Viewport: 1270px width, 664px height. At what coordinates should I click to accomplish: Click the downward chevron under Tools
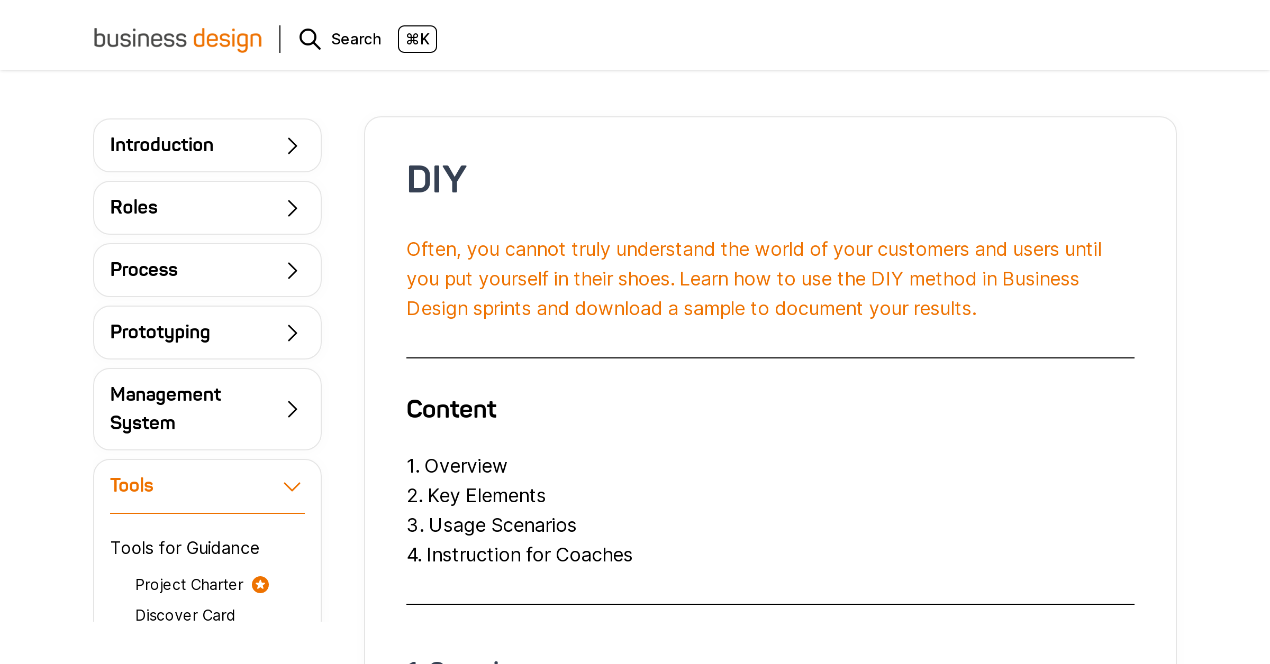point(292,485)
